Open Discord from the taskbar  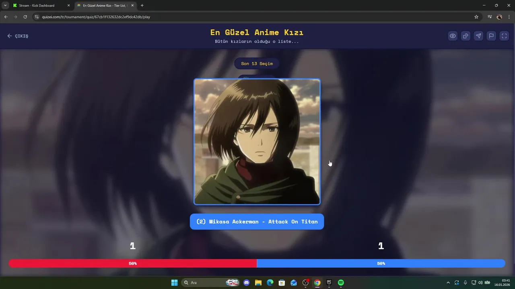tap(247, 283)
